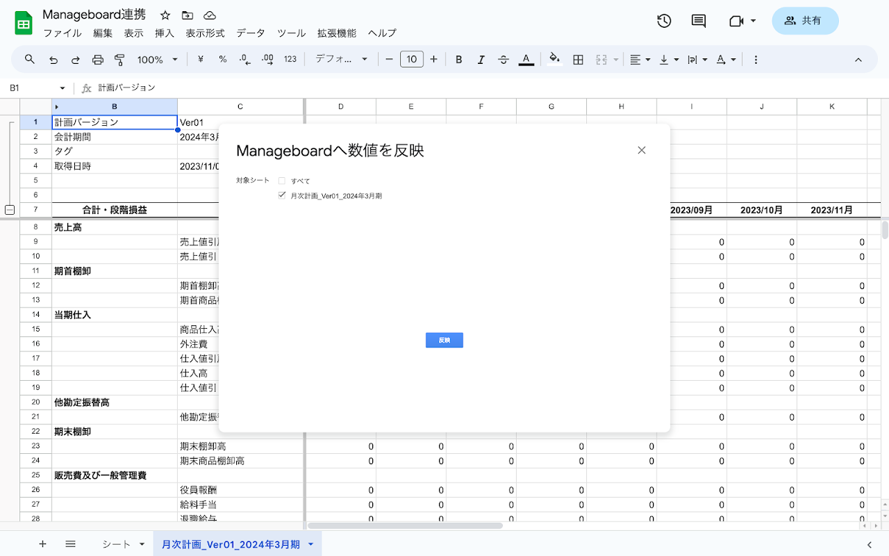Decrease the font size

pos(389,60)
